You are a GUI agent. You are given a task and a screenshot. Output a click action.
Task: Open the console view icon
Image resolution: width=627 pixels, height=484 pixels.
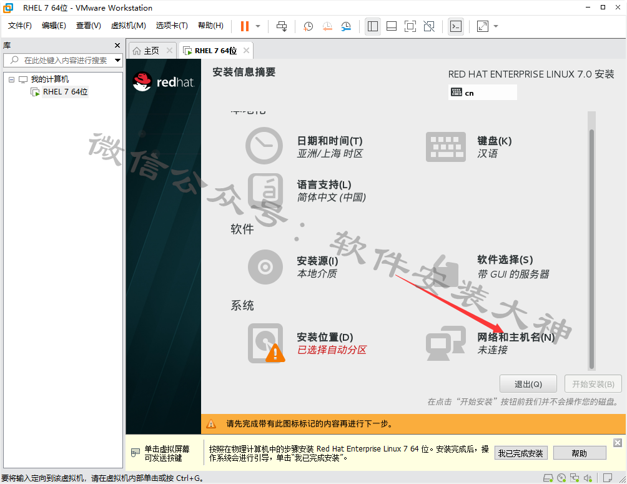coord(456,26)
